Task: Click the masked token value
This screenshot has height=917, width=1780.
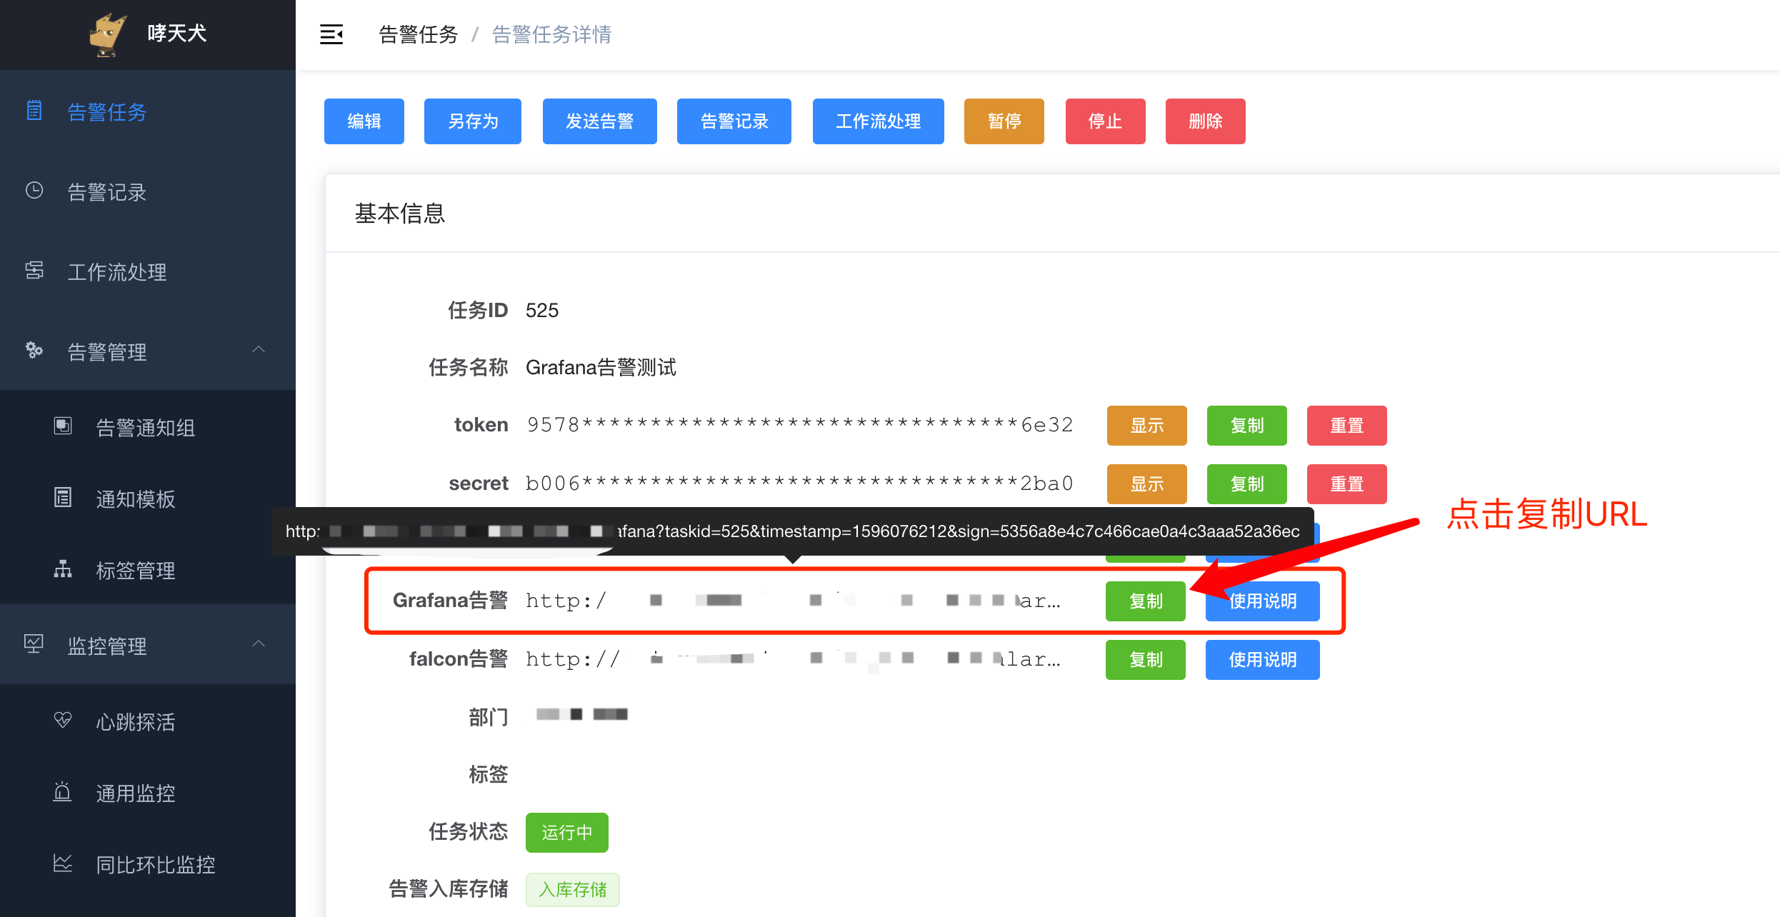Action: [x=800, y=426]
